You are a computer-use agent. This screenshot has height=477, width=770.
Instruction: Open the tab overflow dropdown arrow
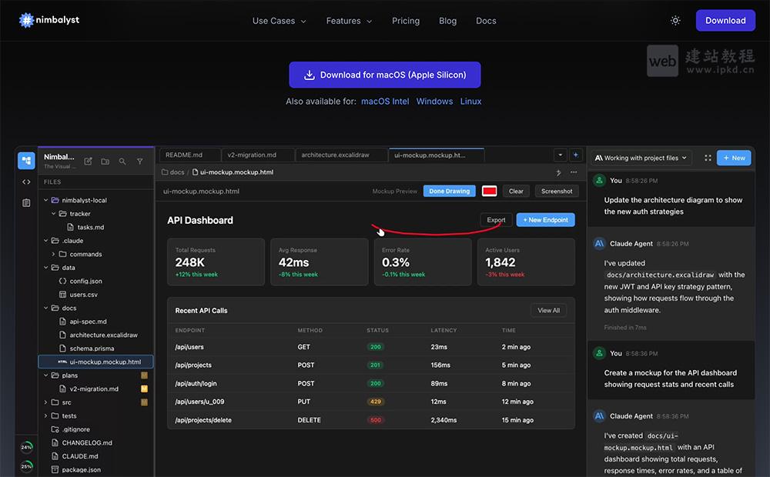point(561,155)
